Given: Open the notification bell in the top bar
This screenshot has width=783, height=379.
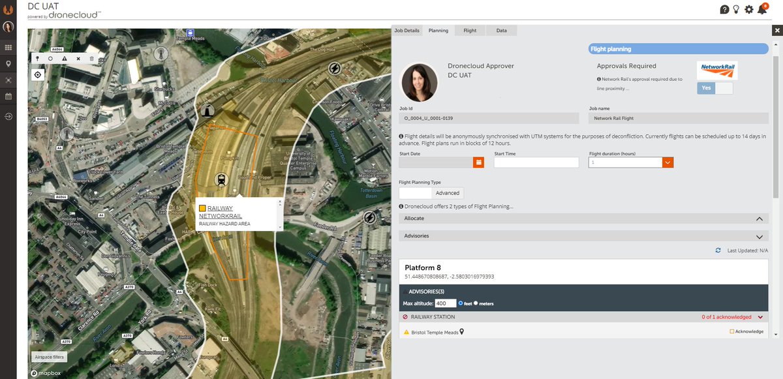Looking at the screenshot, I should (762, 9).
